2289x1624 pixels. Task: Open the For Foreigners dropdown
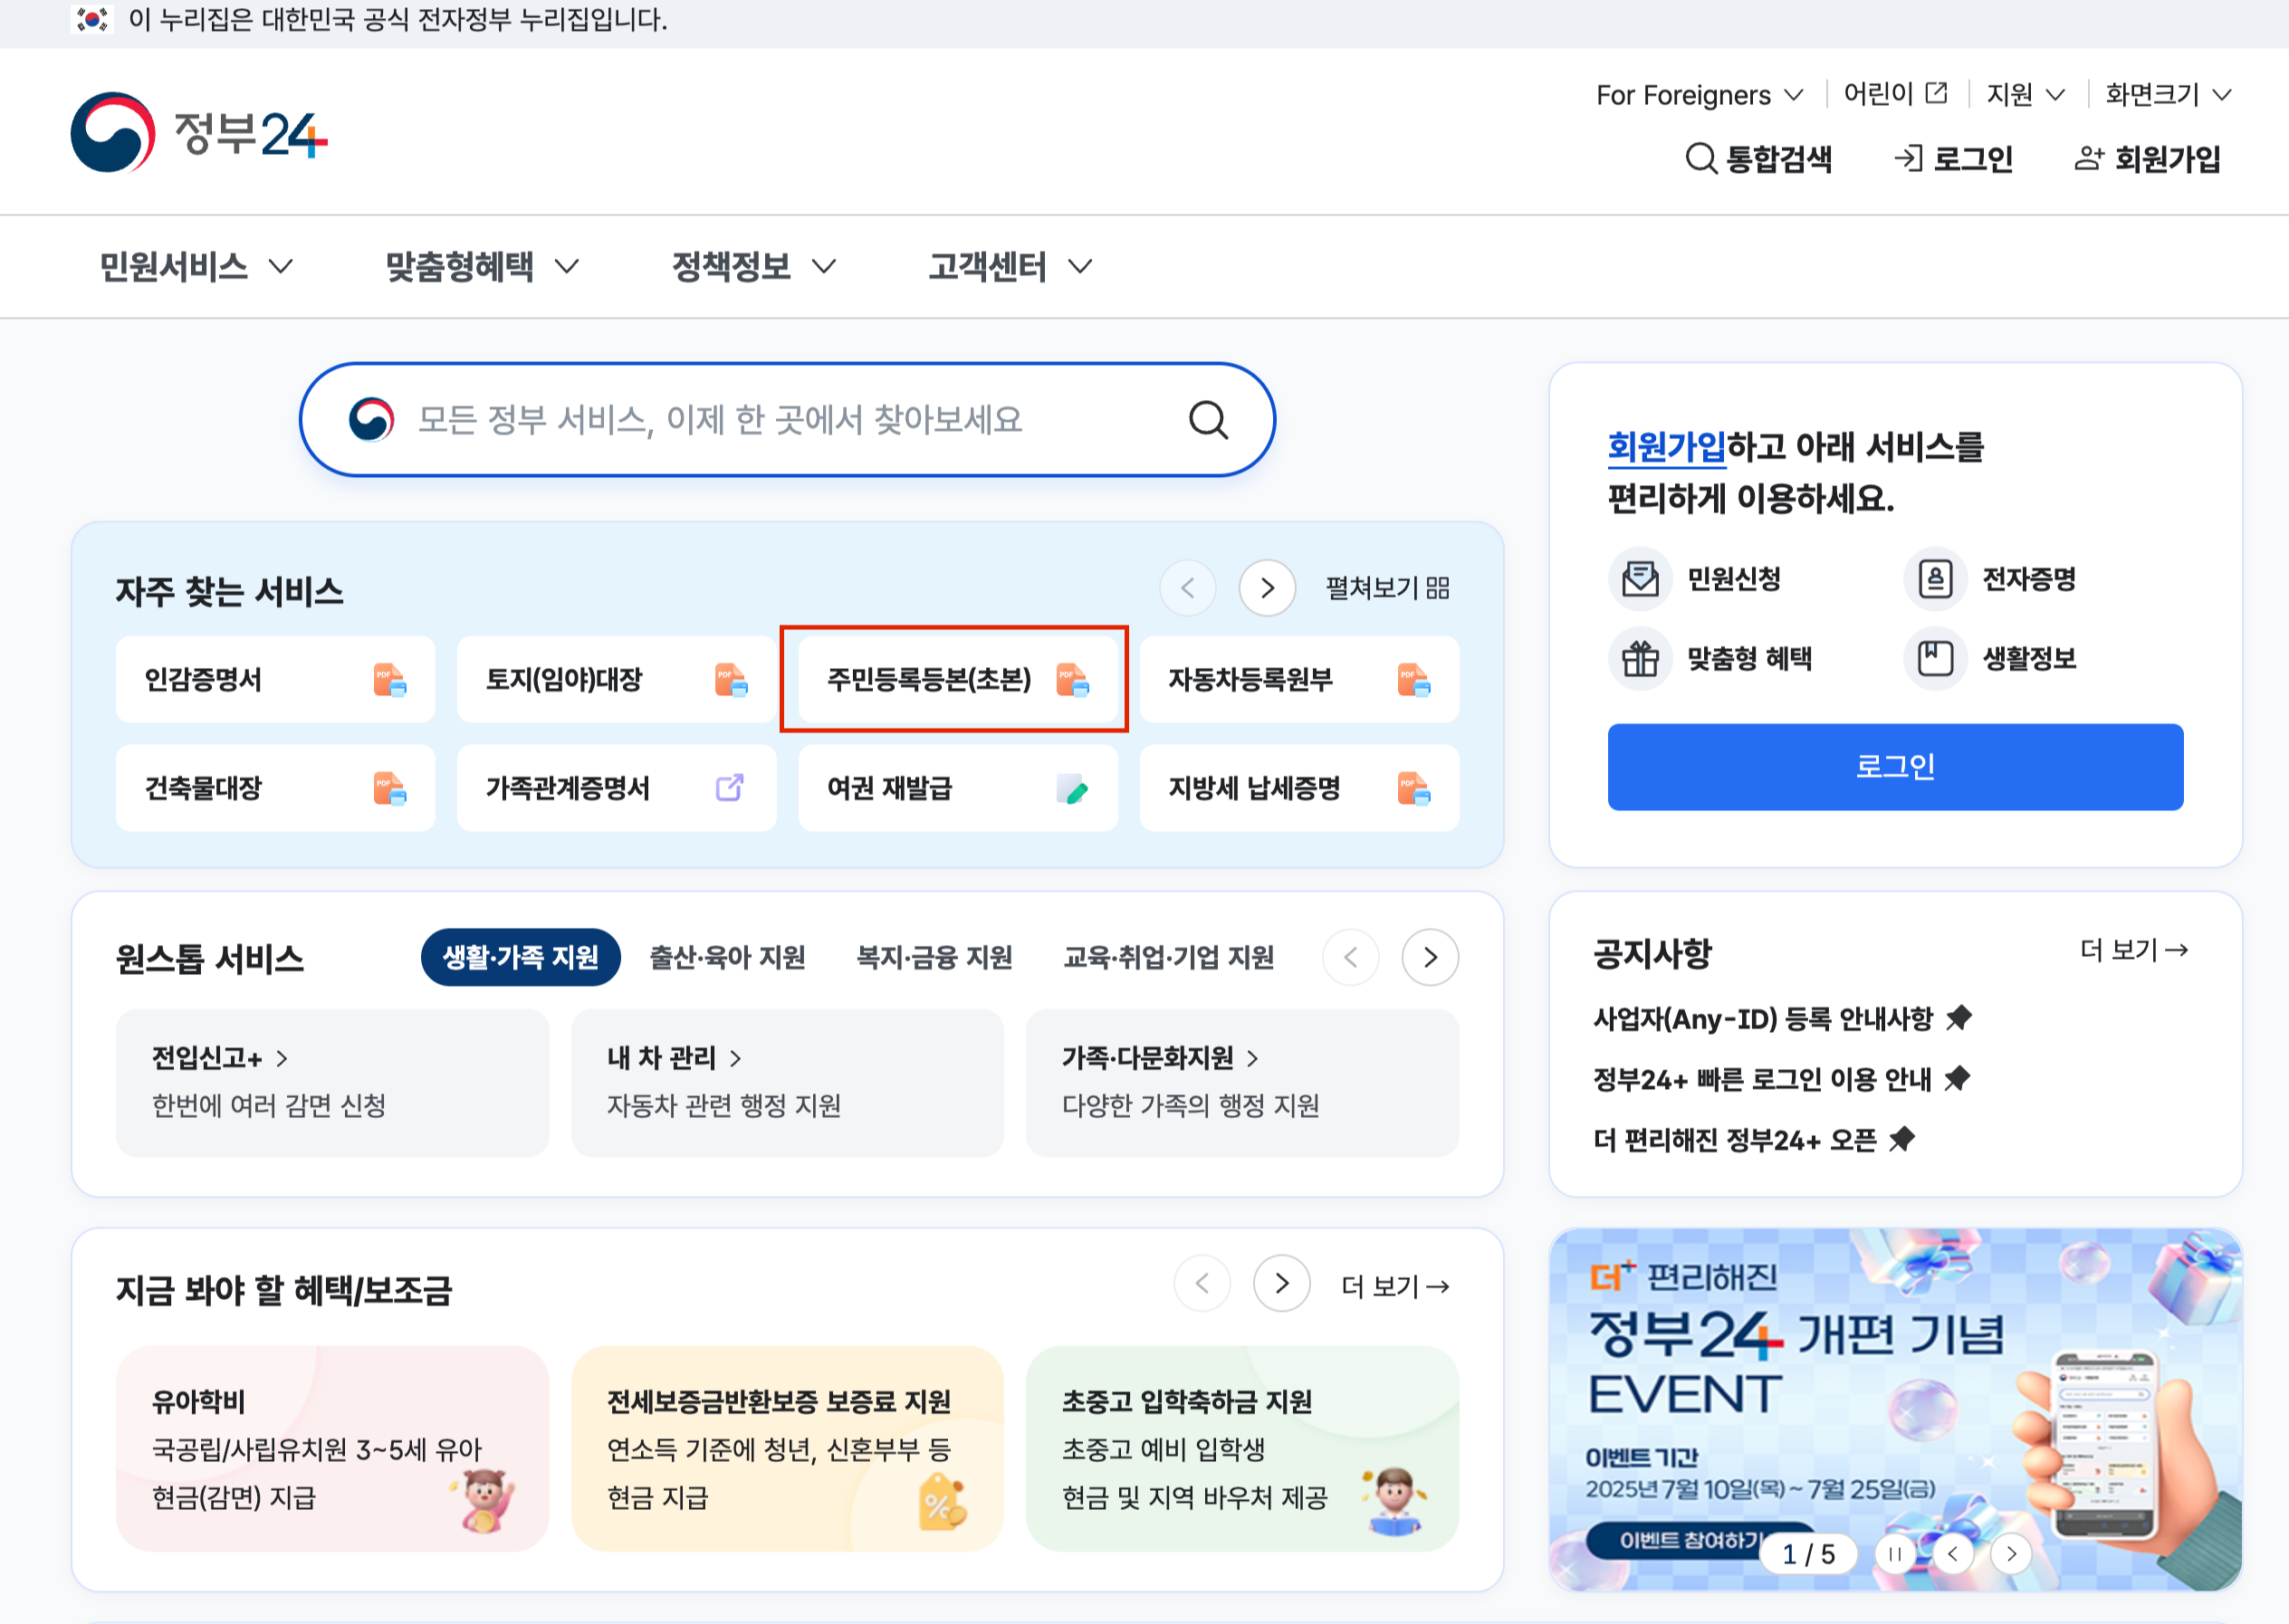point(1699,95)
